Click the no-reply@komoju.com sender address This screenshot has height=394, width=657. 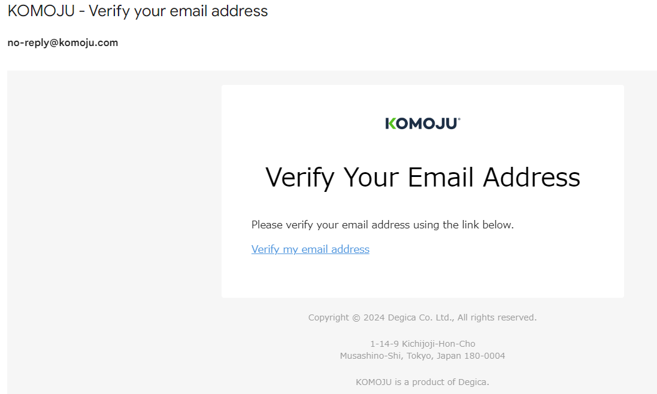(x=63, y=43)
